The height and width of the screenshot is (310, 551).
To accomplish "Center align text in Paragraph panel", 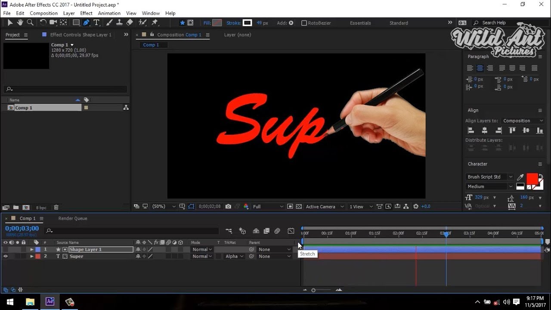I will 480,68.
